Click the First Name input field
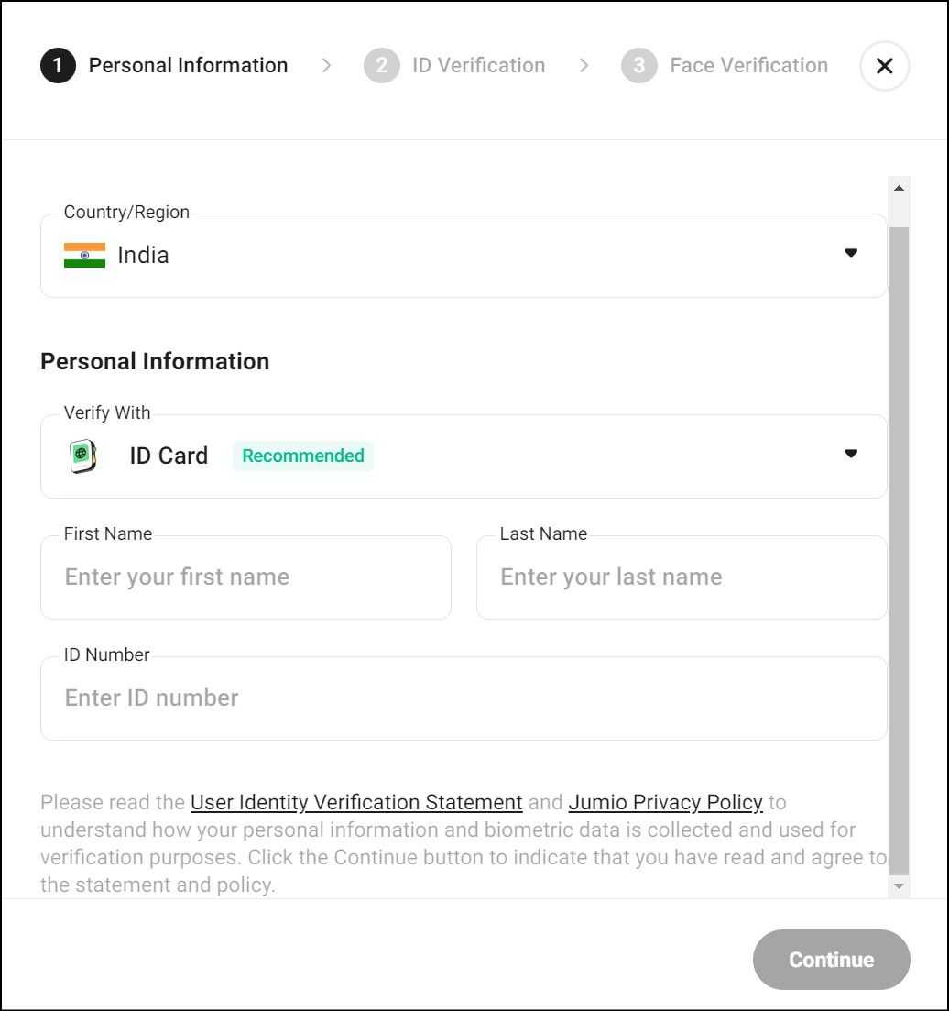Viewport: 949px width, 1011px height. (245, 577)
